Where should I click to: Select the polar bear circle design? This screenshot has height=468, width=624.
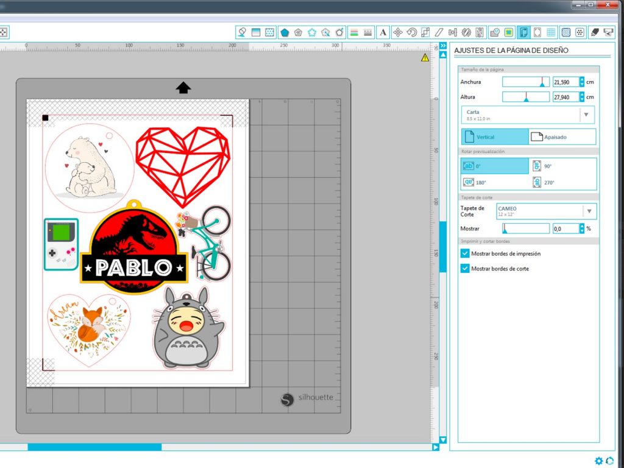(90, 168)
